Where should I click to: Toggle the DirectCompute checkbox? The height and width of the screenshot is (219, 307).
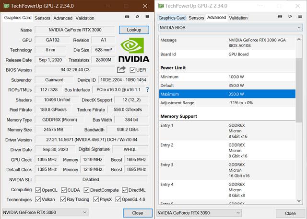(x=86, y=190)
